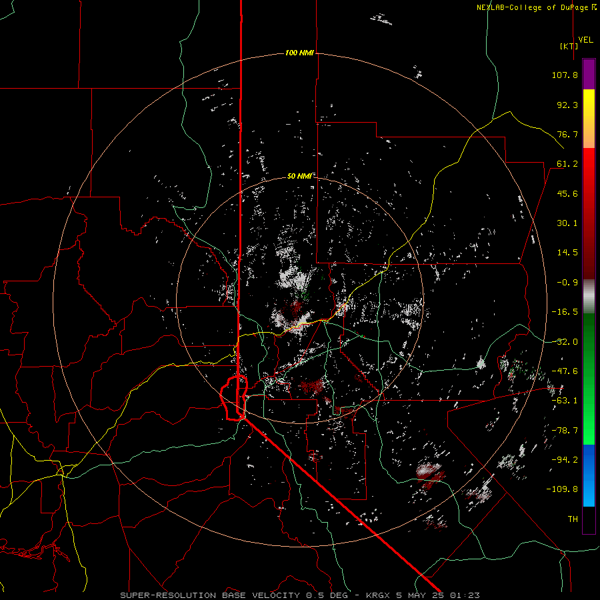Image resolution: width=600 pixels, height=600 pixels.
Task: Click the -47.6 velocity scale value
Action: (565, 371)
